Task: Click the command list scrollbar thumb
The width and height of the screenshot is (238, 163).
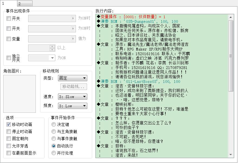Action: click(x=231, y=56)
